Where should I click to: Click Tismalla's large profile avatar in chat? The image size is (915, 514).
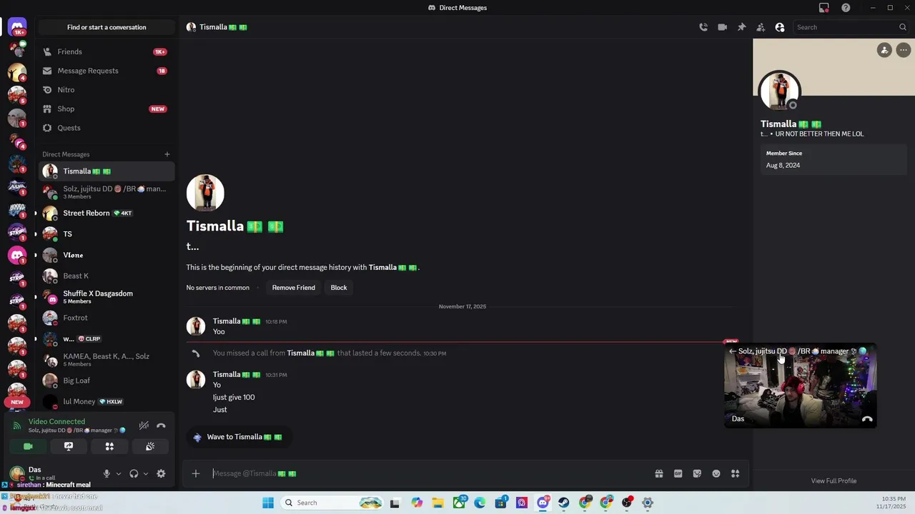tap(205, 193)
